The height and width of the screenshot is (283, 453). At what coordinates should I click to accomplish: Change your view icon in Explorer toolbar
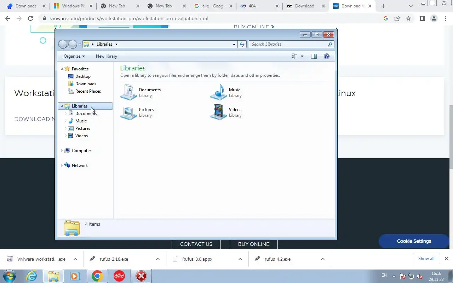[x=294, y=56]
